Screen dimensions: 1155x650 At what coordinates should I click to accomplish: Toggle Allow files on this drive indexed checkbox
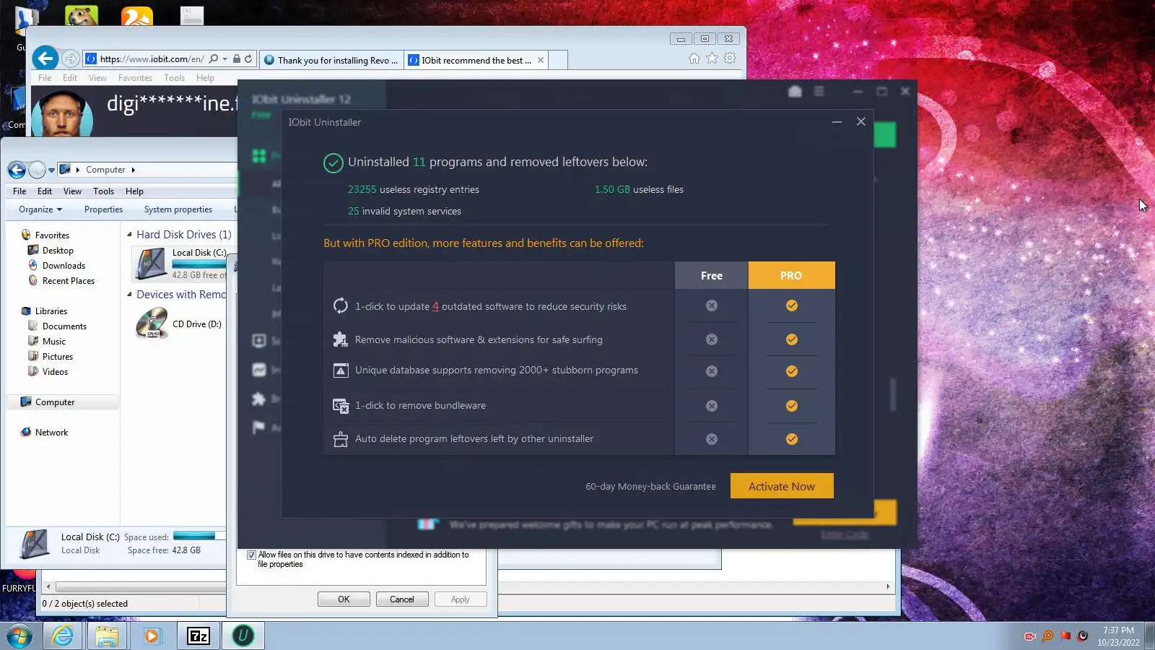click(x=251, y=555)
